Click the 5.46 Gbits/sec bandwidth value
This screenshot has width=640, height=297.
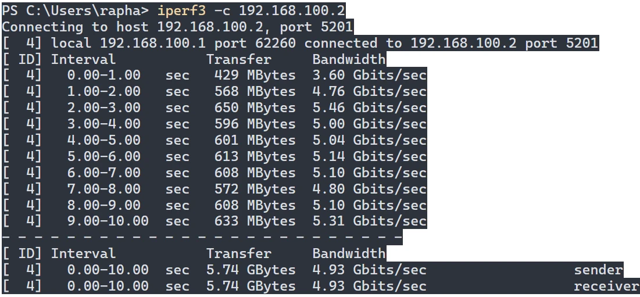(369, 108)
